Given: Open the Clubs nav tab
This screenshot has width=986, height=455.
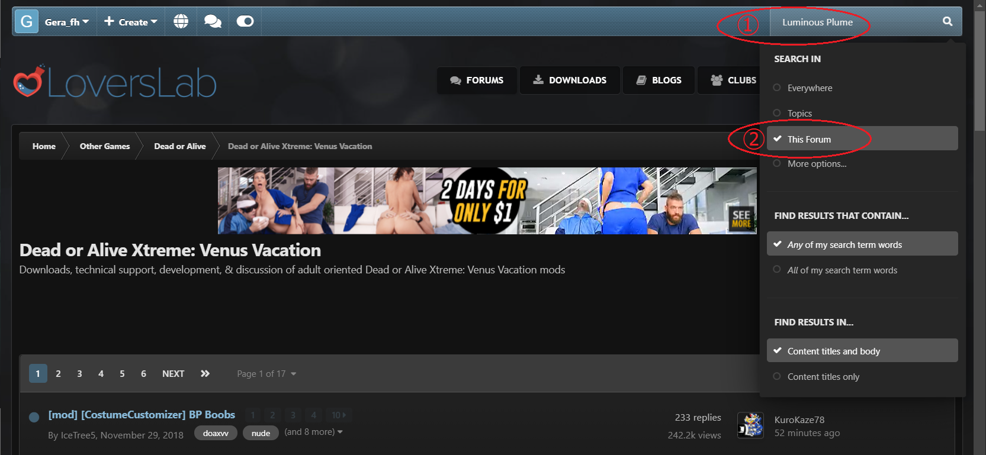Looking at the screenshot, I should click(733, 80).
